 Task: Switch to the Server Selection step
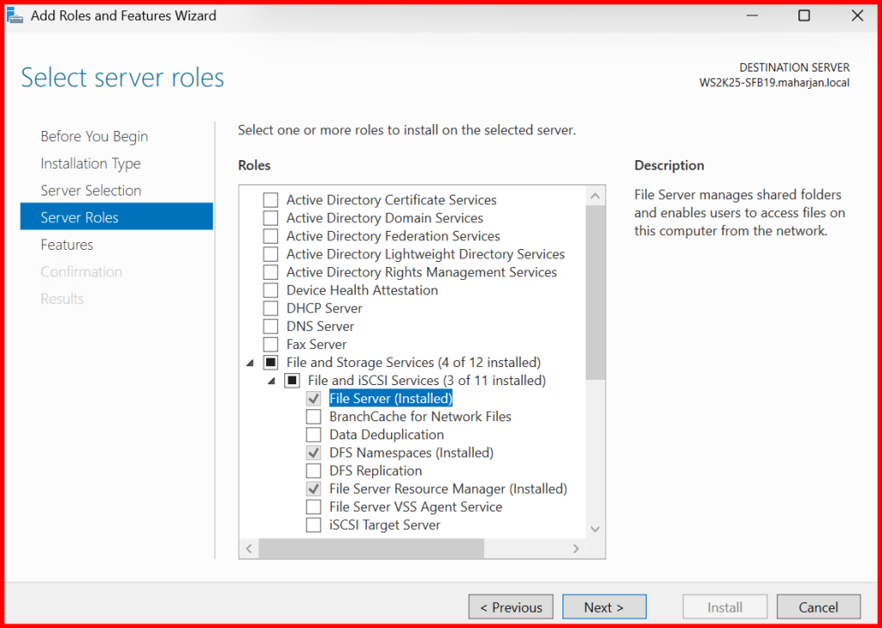pyautogui.click(x=90, y=190)
